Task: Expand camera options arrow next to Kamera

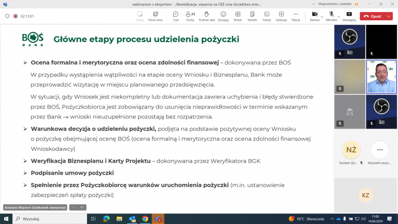Action: pyautogui.click(x=322, y=17)
